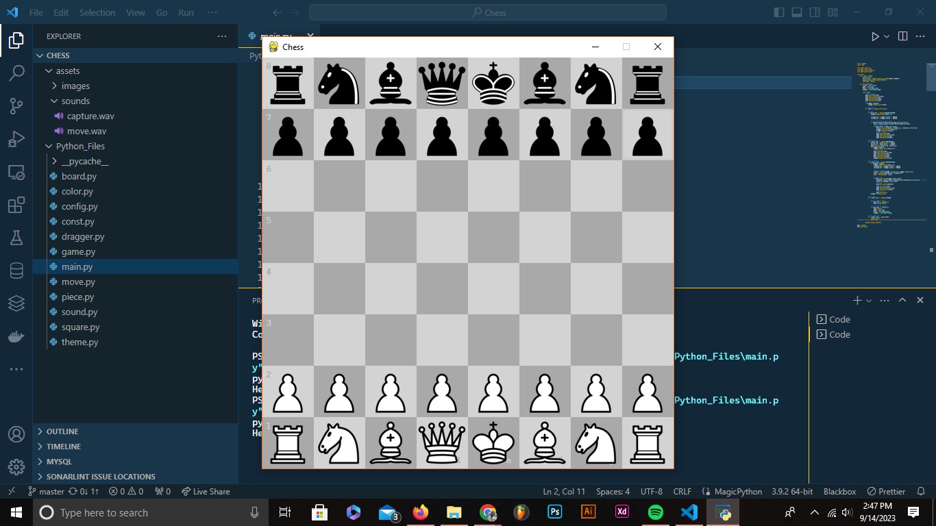The height and width of the screenshot is (526, 936).
Task: Open the launch profile dropdown next to plus
Action: (x=869, y=301)
